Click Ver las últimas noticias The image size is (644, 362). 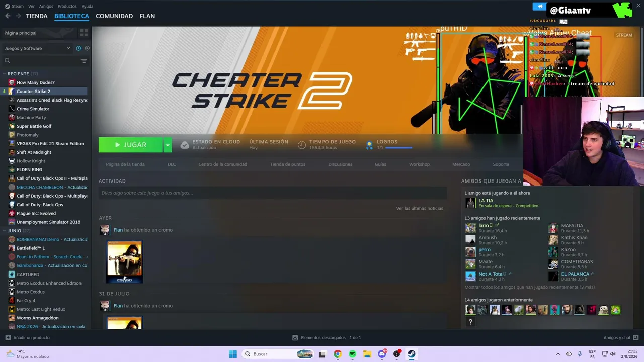[420, 208]
